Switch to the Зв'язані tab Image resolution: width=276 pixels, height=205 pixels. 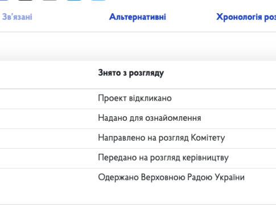coord(17,17)
